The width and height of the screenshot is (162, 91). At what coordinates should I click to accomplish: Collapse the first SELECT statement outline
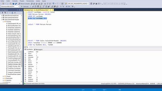(27, 12)
